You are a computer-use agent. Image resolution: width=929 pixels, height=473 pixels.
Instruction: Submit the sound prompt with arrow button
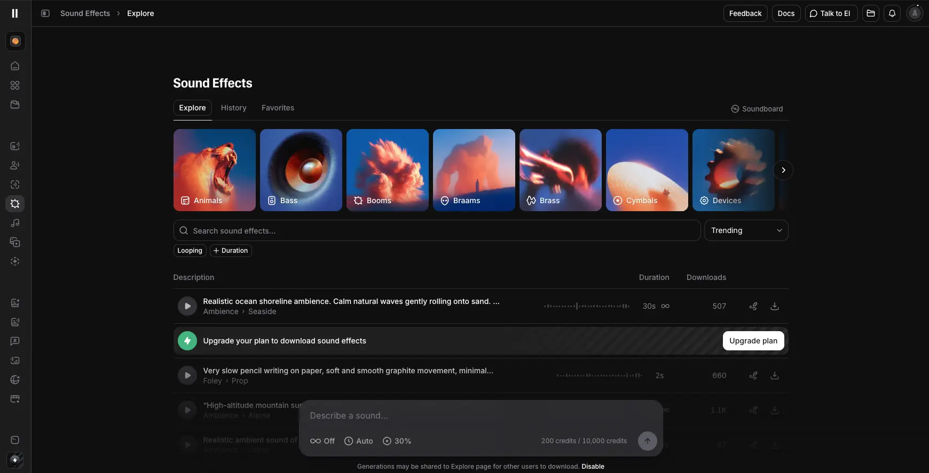tap(647, 441)
